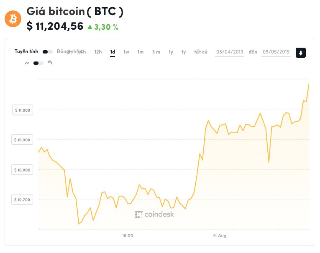The height and width of the screenshot is (253, 320).
Task: Click the Tuyến tính label
Action: (x=26, y=52)
